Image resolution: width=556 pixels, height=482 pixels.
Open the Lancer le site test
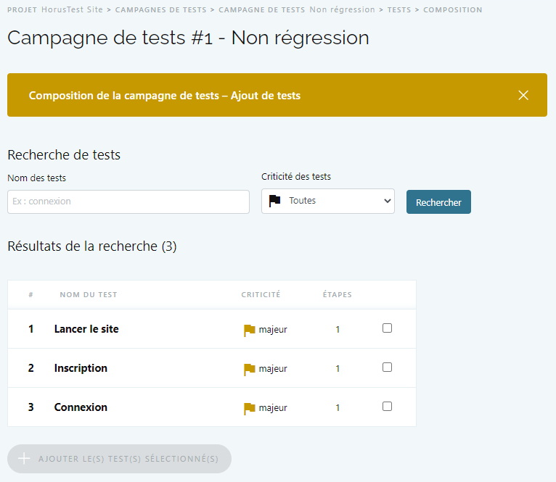click(x=86, y=329)
